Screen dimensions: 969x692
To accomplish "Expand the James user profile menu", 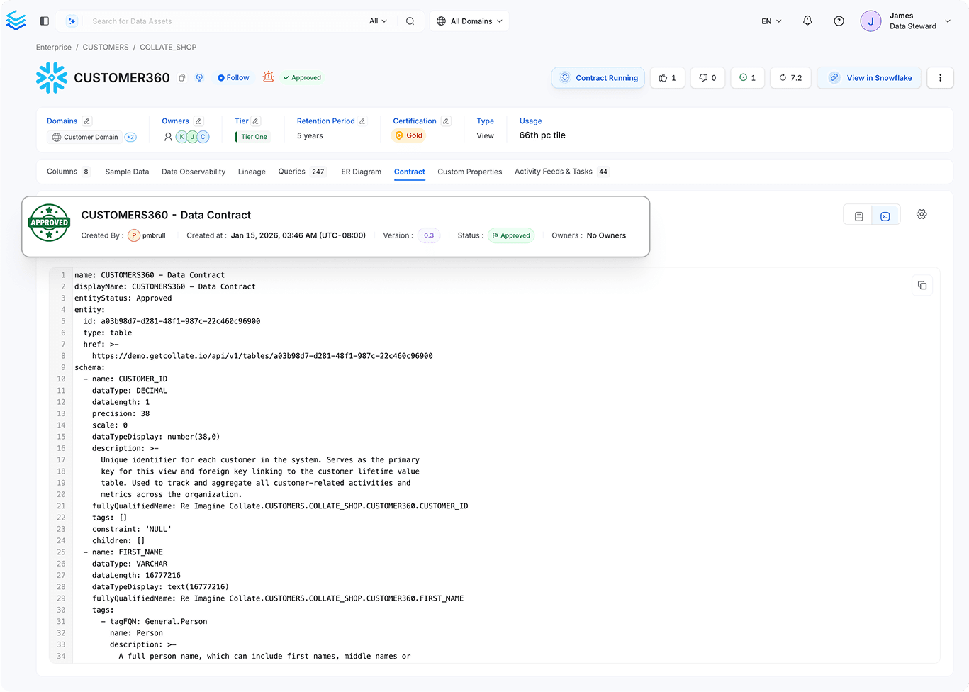I will [905, 21].
